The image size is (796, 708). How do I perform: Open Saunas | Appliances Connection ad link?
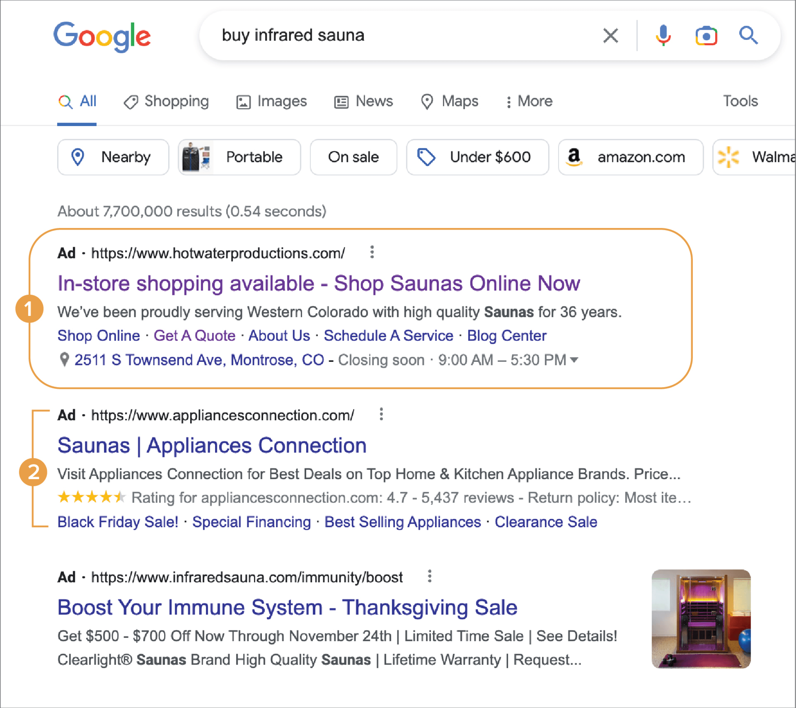coord(212,445)
